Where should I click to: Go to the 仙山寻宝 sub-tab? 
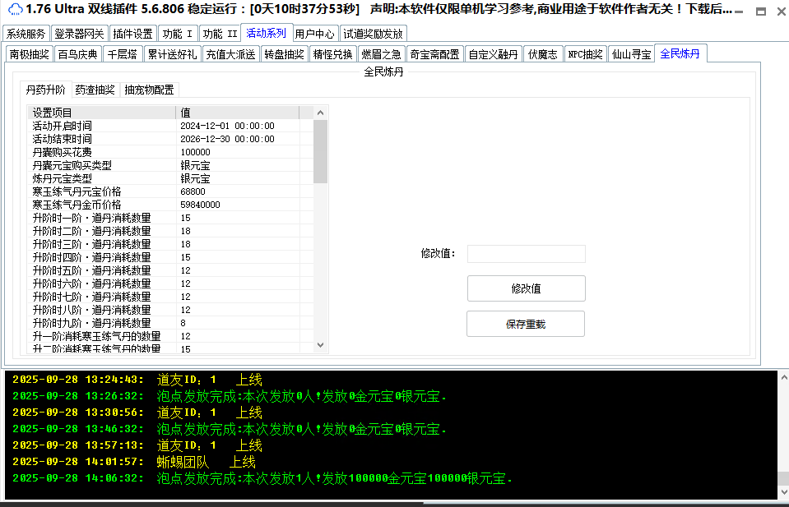pos(632,54)
